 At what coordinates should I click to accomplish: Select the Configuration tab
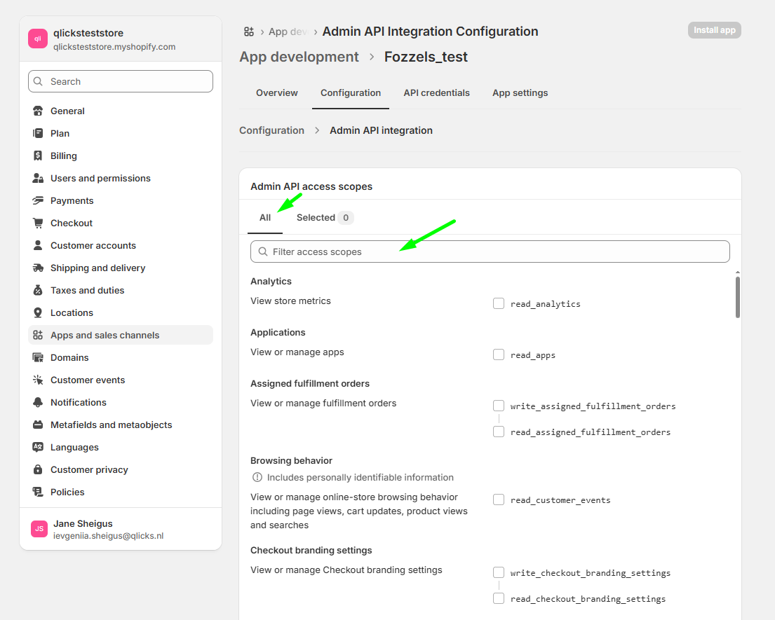pyautogui.click(x=351, y=92)
